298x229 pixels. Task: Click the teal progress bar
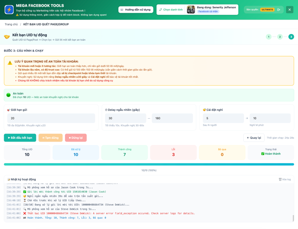149,164
